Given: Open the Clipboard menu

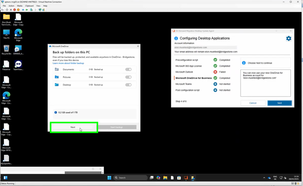Looking at the screenshot, I should click(x=29, y=6).
